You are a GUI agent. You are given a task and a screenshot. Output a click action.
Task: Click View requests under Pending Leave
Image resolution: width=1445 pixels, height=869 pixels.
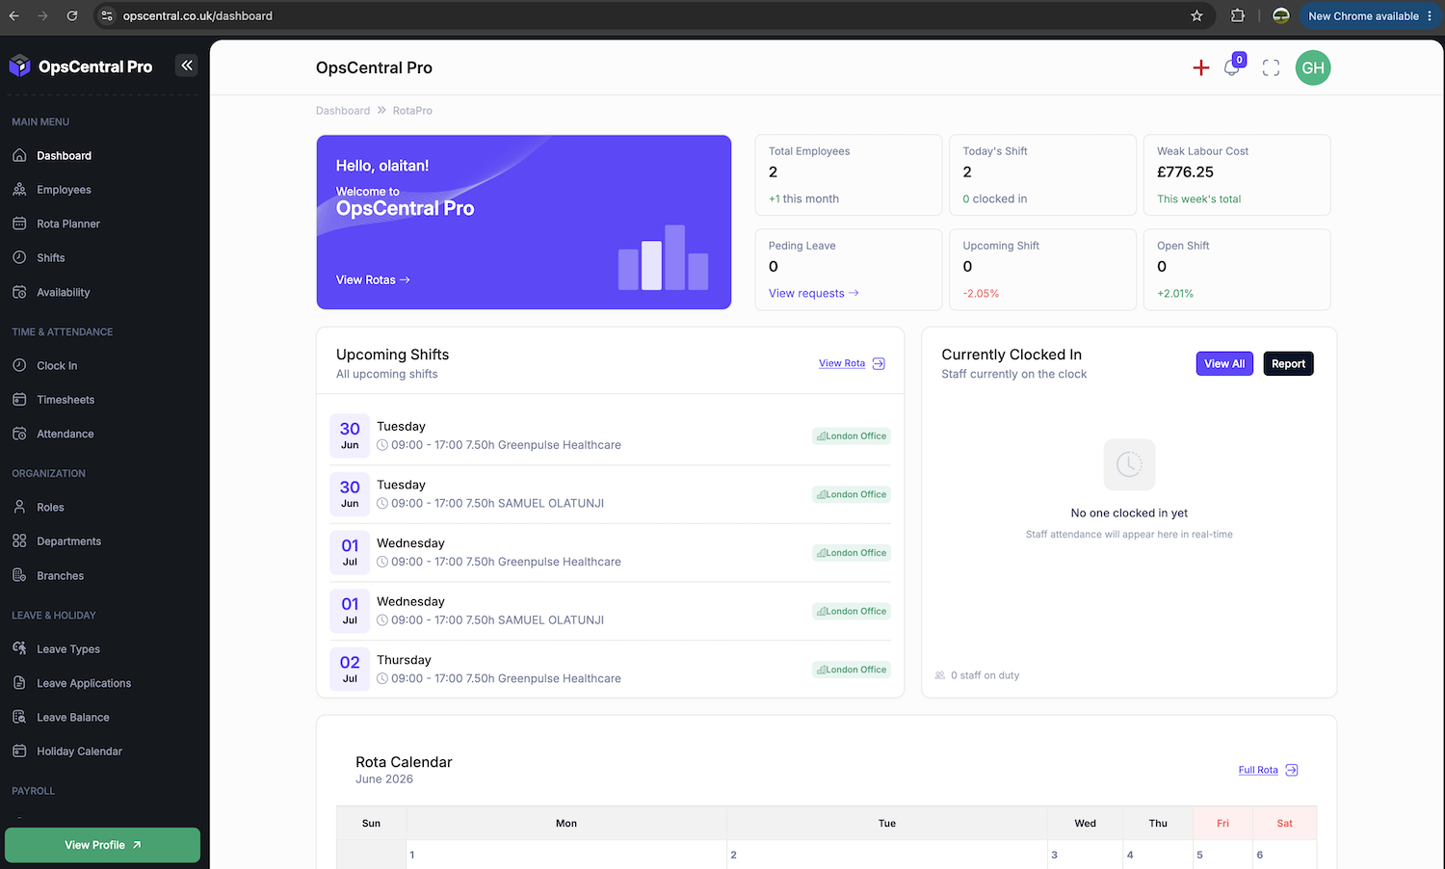(813, 293)
